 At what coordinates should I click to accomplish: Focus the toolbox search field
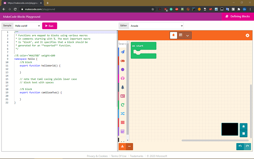point(122,44)
